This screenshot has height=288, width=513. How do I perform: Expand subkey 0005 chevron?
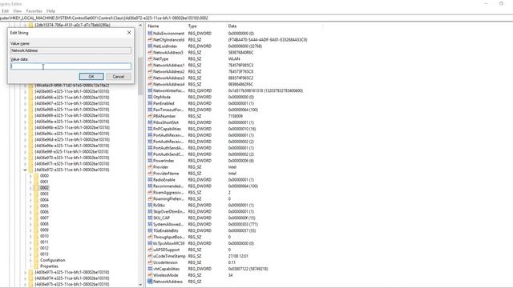(30, 206)
